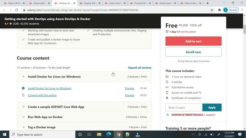Click the mobile device icon
The image size is (246, 138).
[167, 93]
